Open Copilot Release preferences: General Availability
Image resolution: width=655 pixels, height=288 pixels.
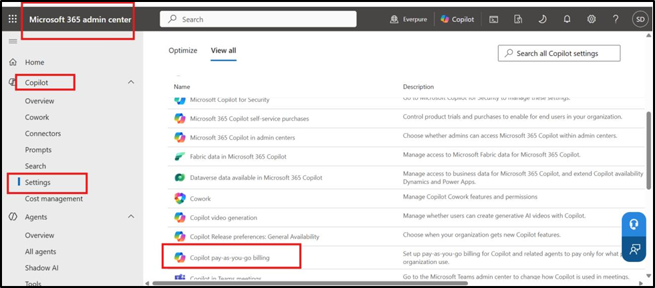coord(255,237)
